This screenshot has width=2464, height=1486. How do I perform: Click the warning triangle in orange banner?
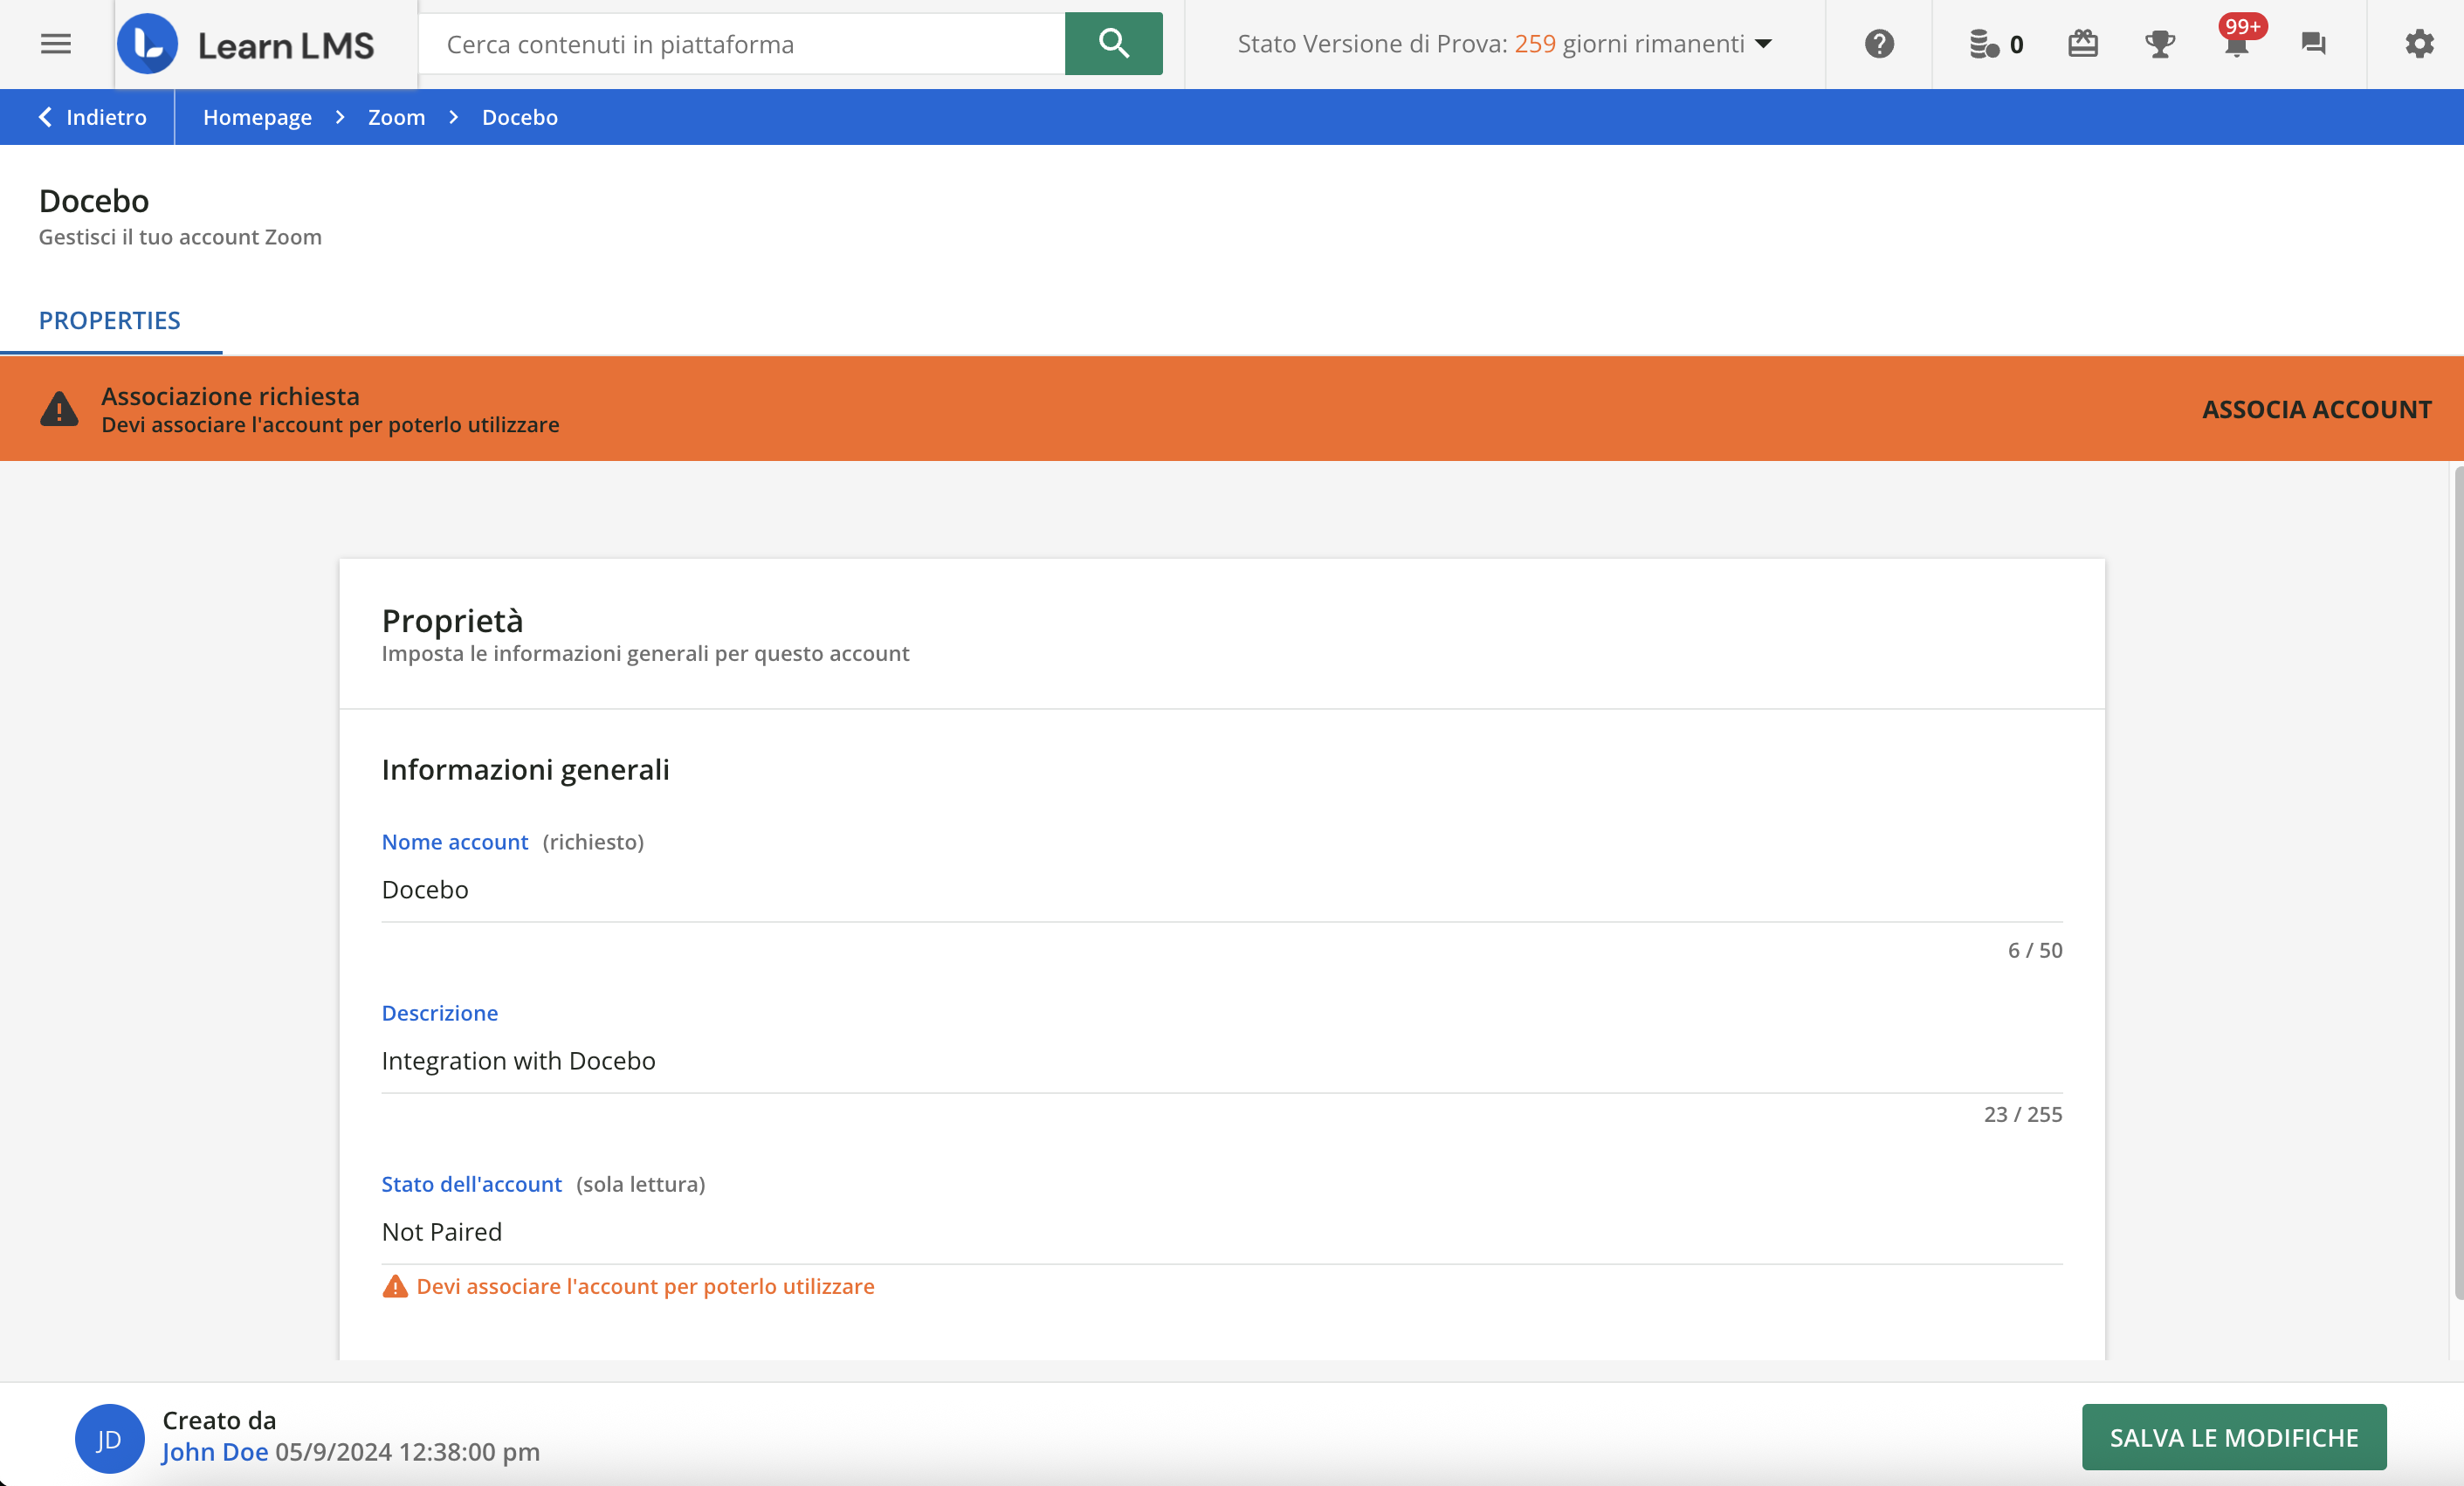59,409
